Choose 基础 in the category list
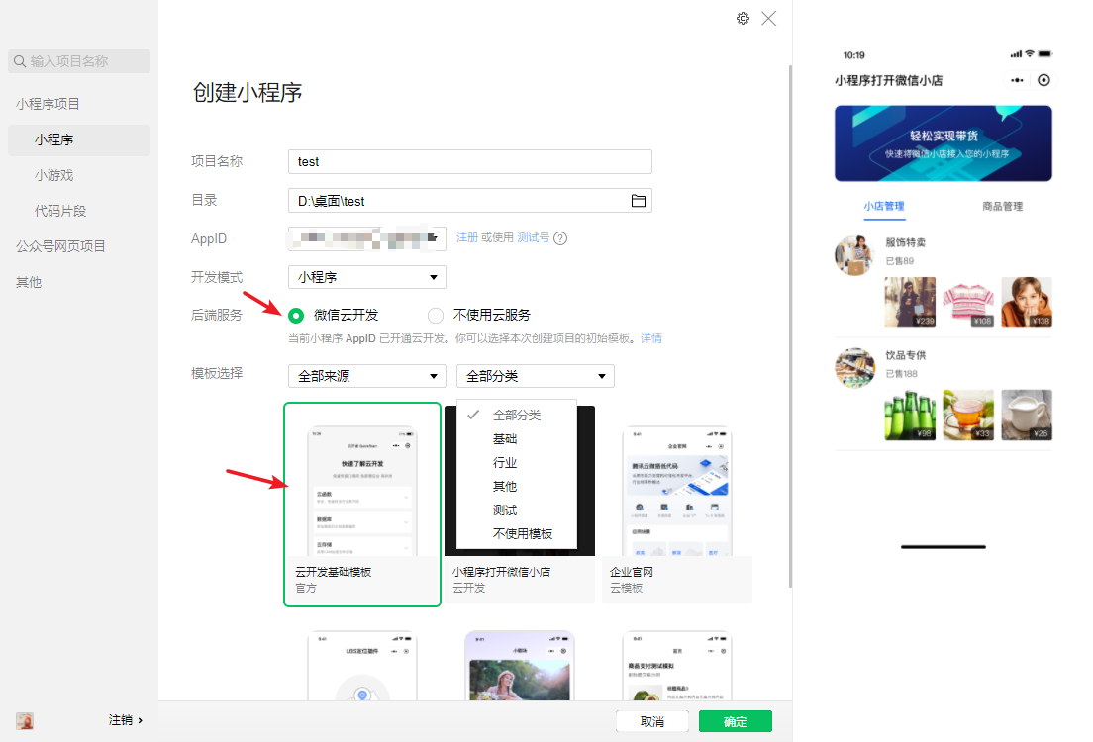1093x742 pixels. [x=517, y=439]
